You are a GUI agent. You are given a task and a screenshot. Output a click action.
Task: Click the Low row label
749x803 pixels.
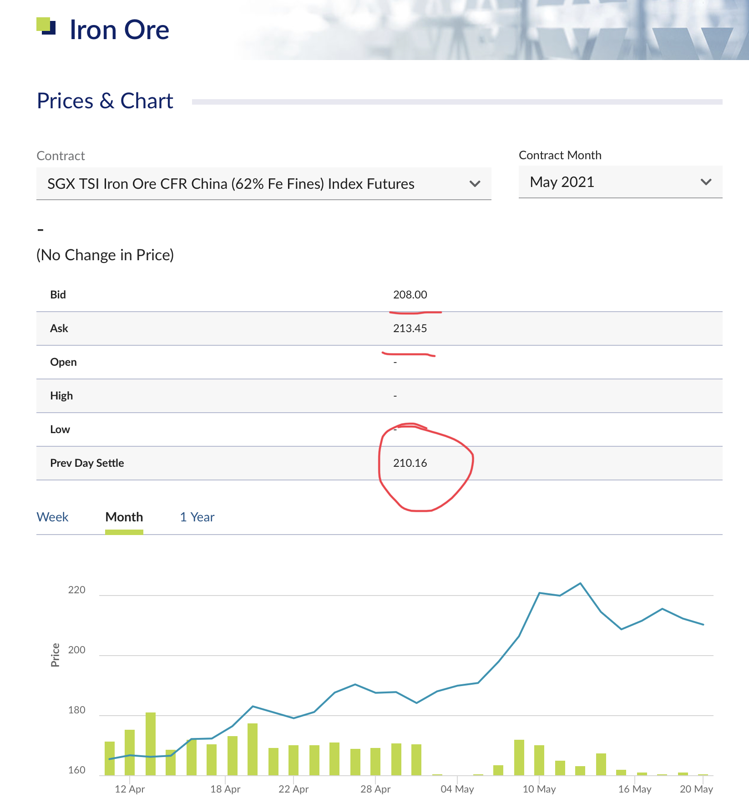pyautogui.click(x=60, y=429)
